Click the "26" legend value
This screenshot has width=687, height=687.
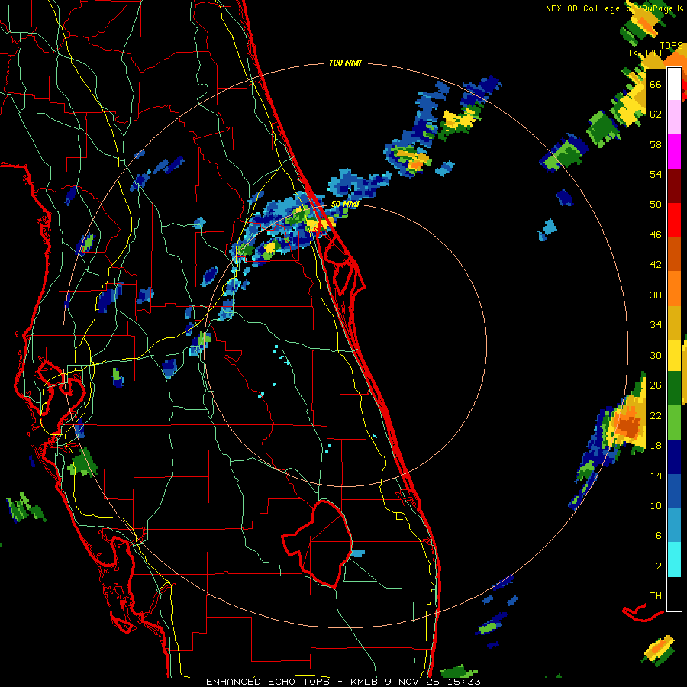(656, 385)
